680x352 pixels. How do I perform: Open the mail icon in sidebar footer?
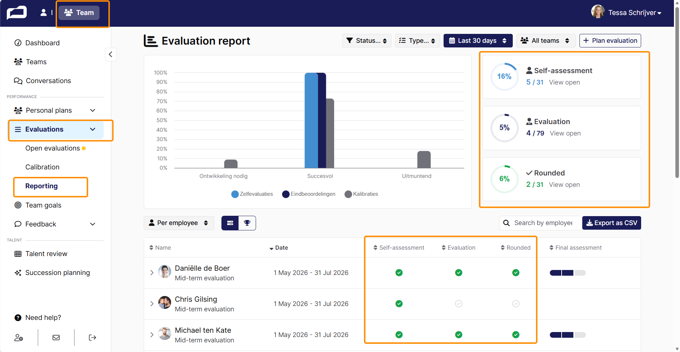(56, 337)
